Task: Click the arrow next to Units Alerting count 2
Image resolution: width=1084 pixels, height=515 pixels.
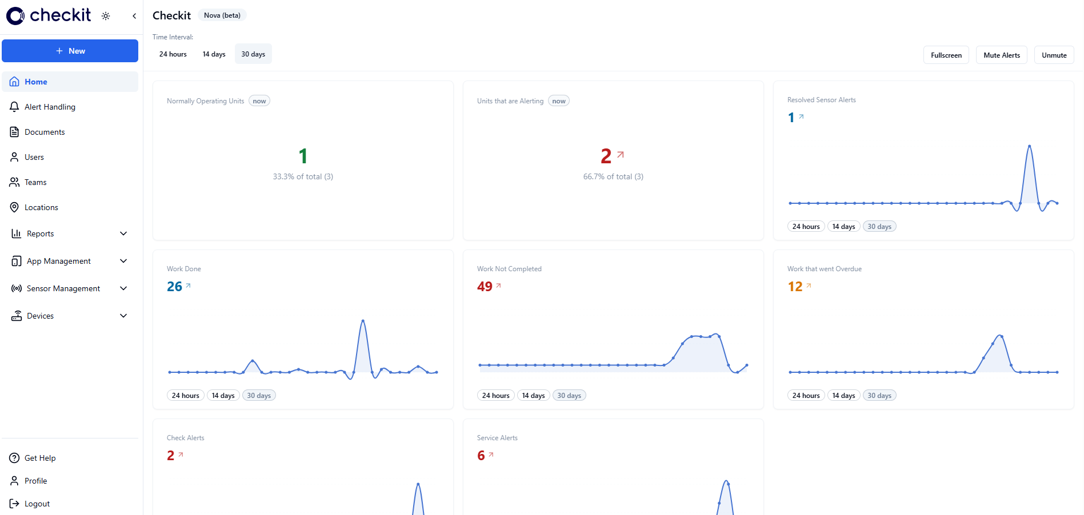Action: [x=621, y=154]
